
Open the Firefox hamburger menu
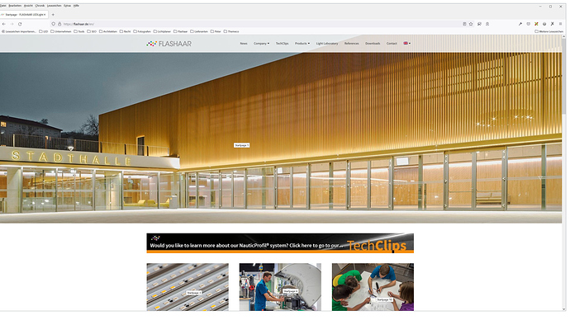click(561, 24)
